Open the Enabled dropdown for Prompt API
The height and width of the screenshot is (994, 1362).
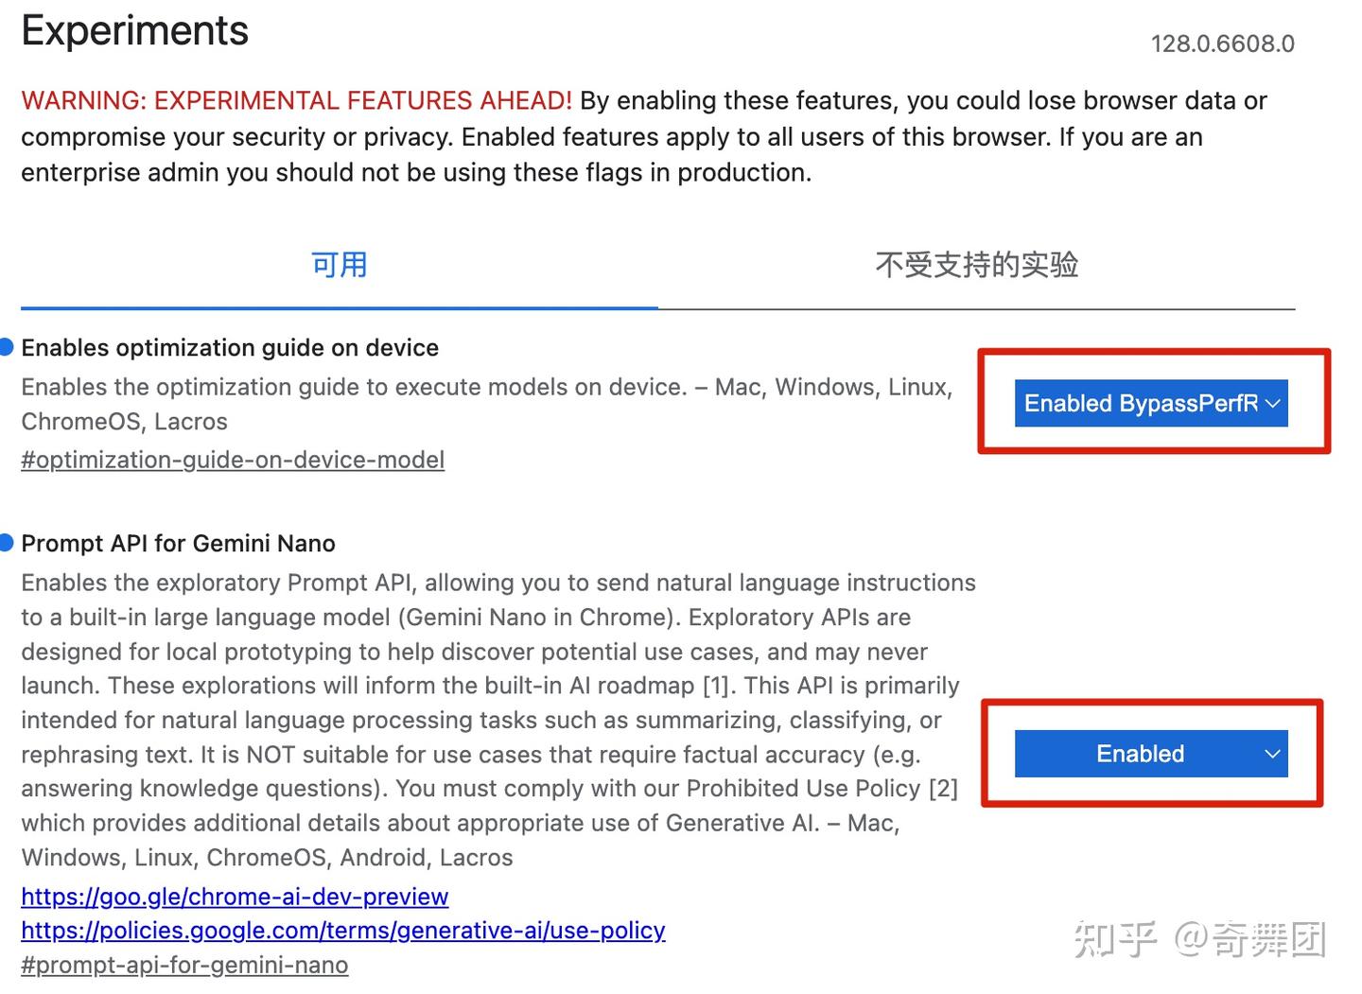click(1150, 754)
